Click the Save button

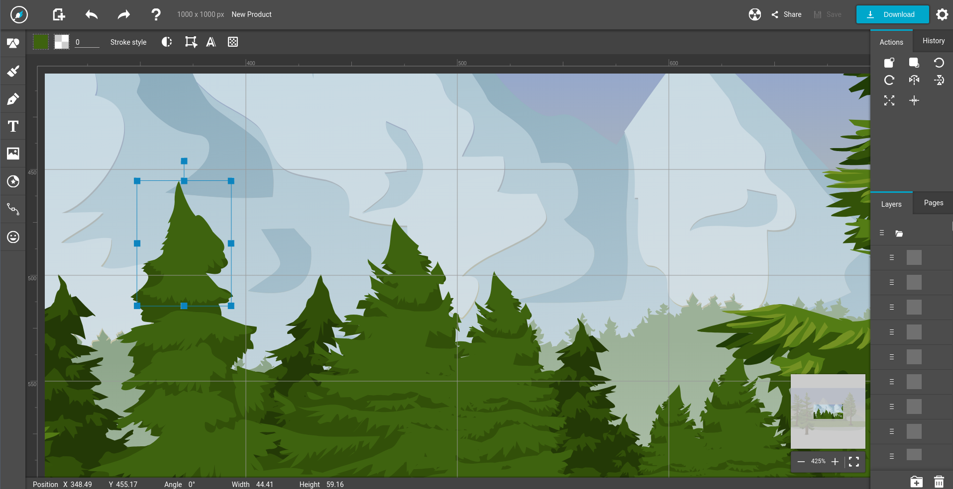pyautogui.click(x=828, y=14)
